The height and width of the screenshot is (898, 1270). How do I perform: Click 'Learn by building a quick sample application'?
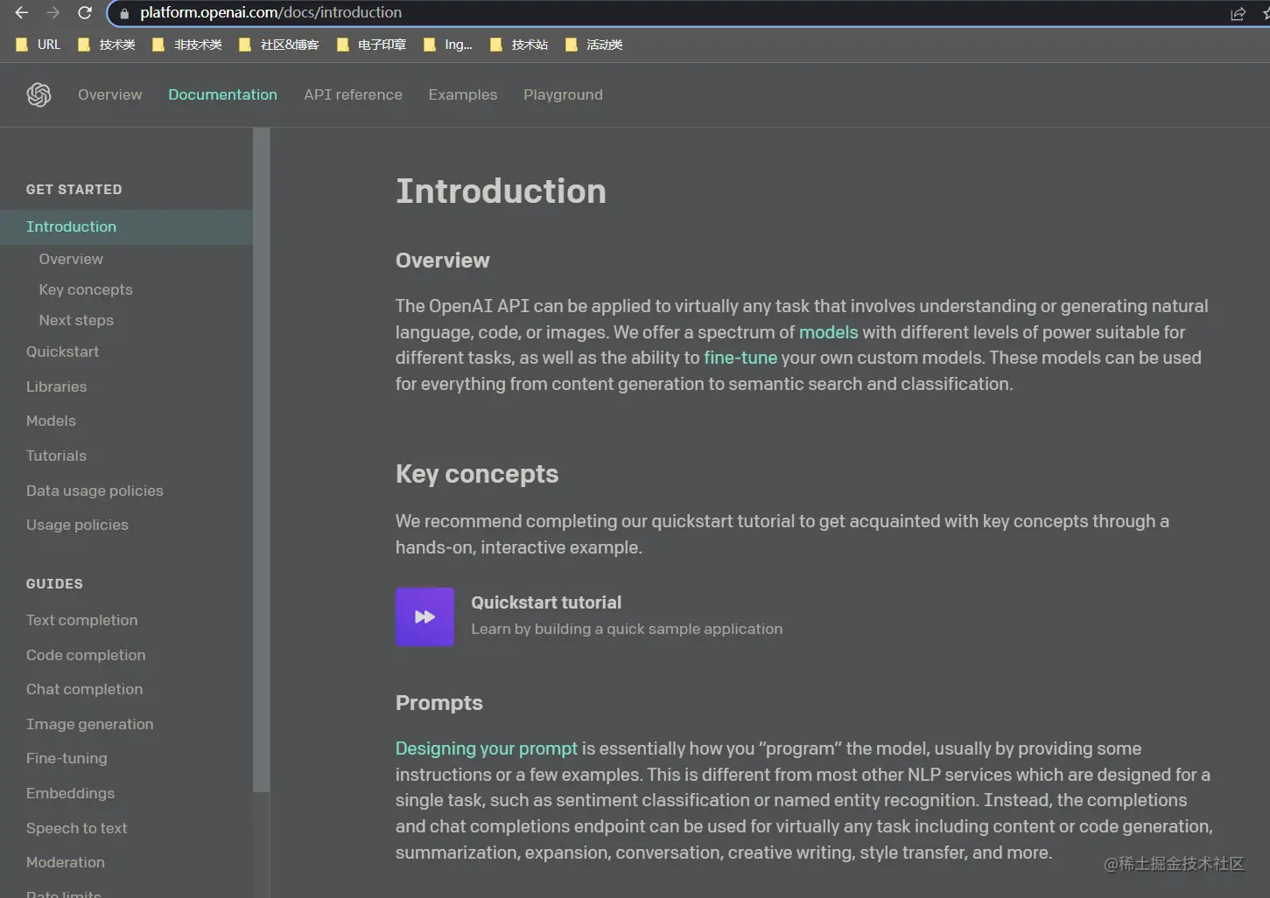coord(627,629)
